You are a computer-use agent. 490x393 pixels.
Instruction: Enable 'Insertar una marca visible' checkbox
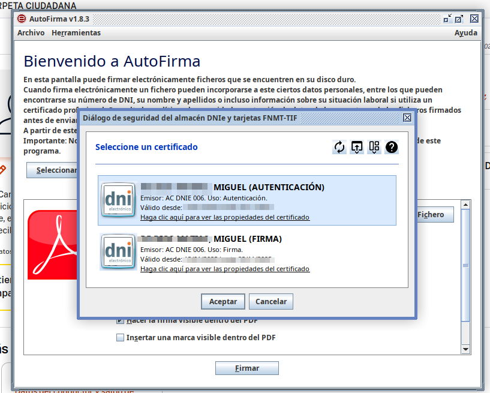120,338
